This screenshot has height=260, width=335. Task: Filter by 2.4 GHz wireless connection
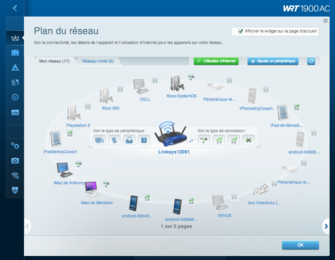click(x=219, y=140)
